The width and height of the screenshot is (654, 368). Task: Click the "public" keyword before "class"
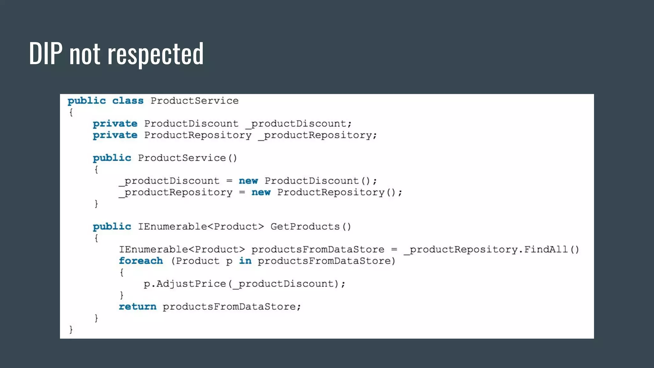coord(87,101)
